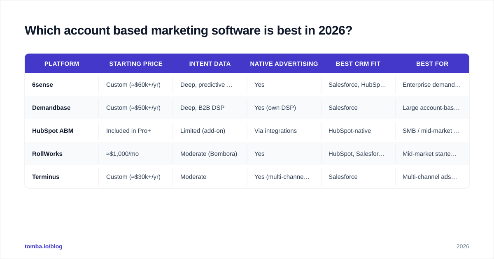Click the BEST FOR column header
This screenshot has width=494, height=259.
click(x=432, y=64)
